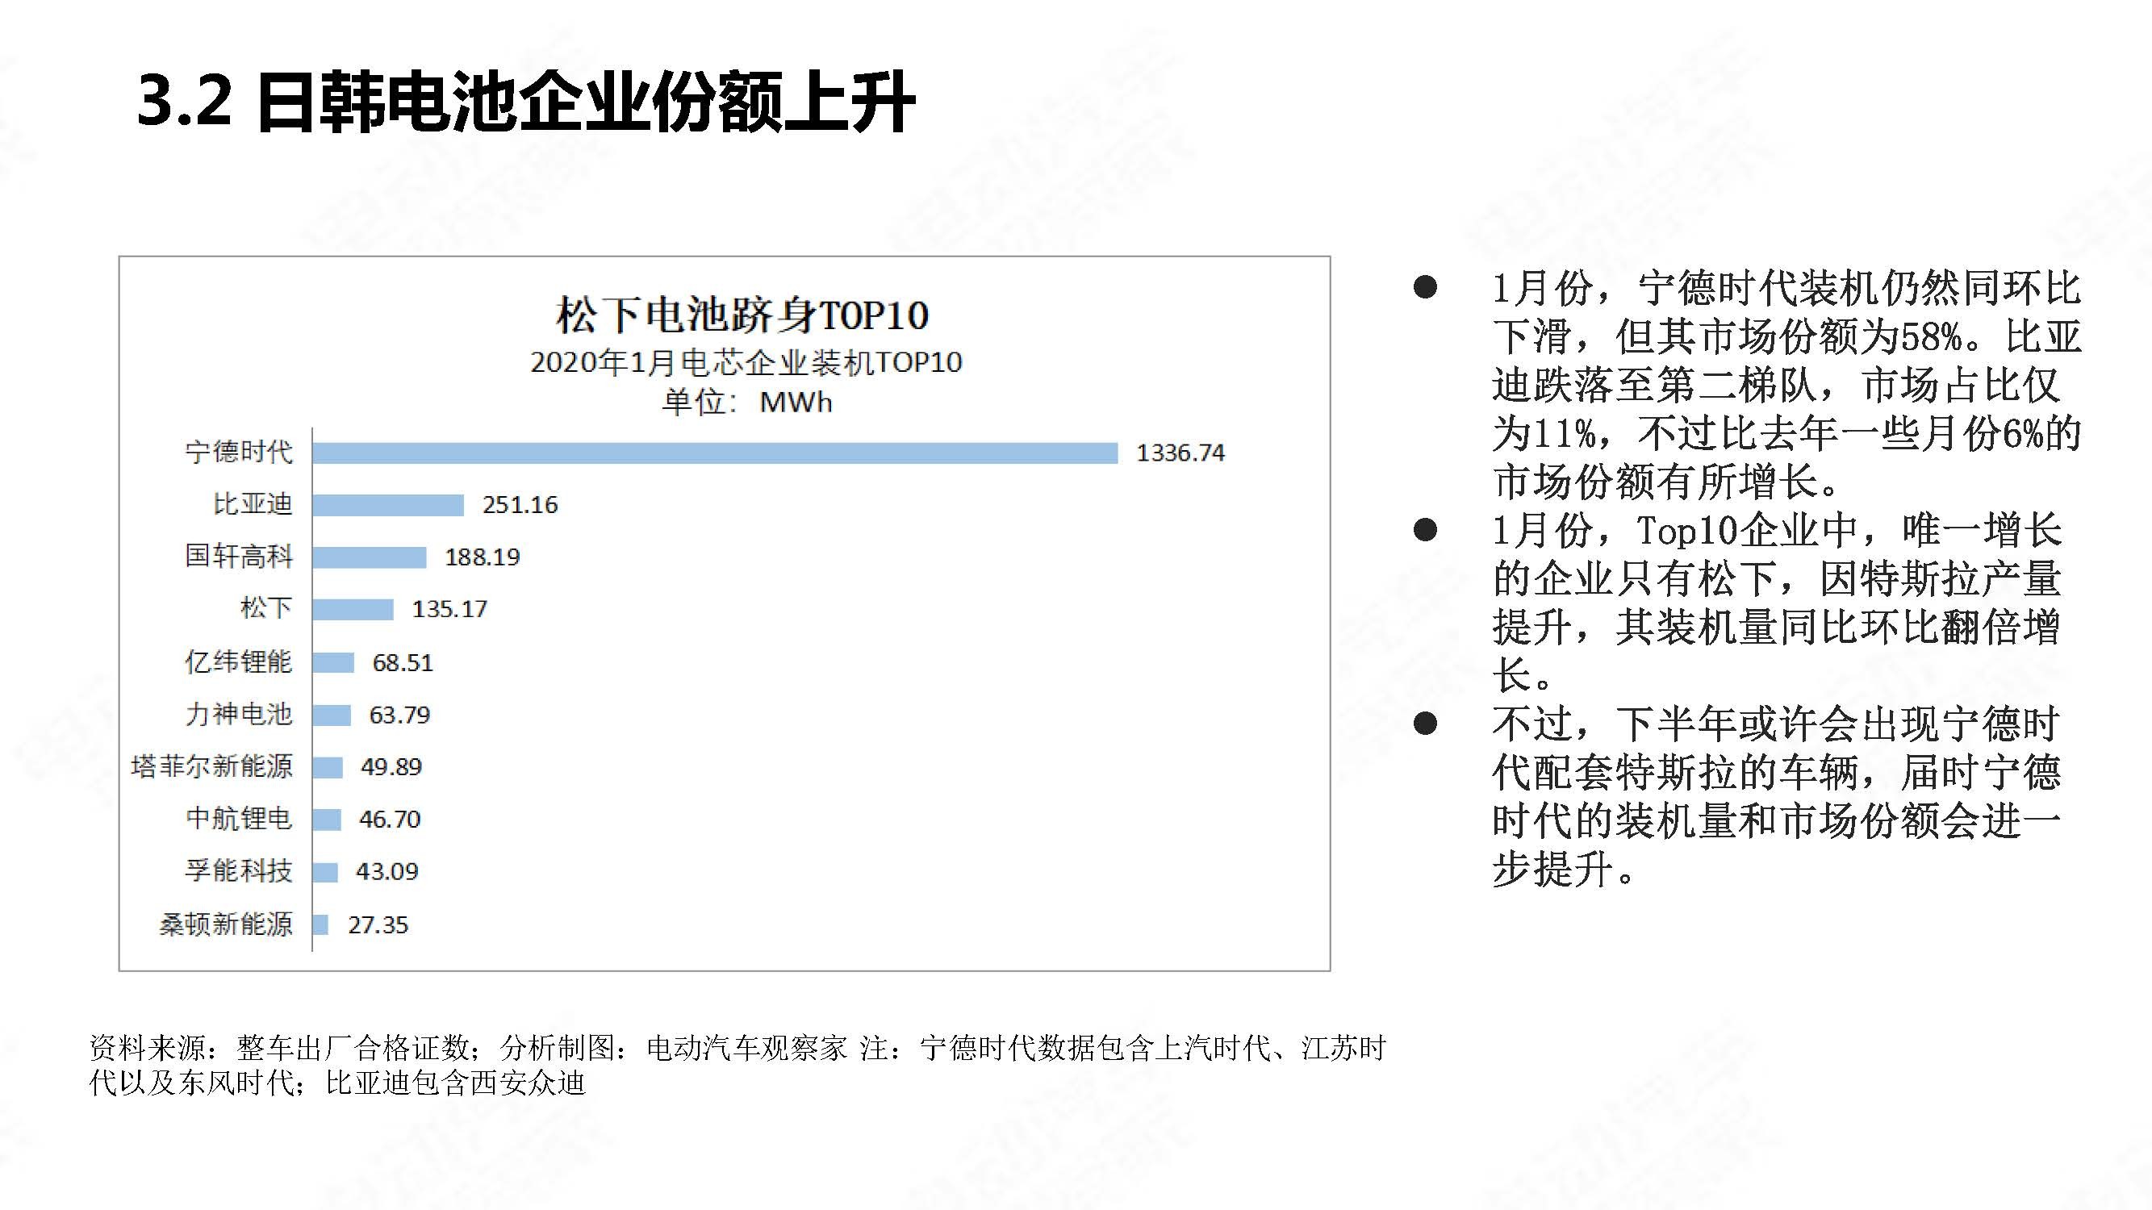
Task: Select the data value 63.79
Action: (x=399, y=715)
